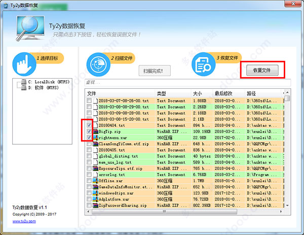The image size is (304, 235).
Task: Focus the 查找 search field
Action: (187, 83)
